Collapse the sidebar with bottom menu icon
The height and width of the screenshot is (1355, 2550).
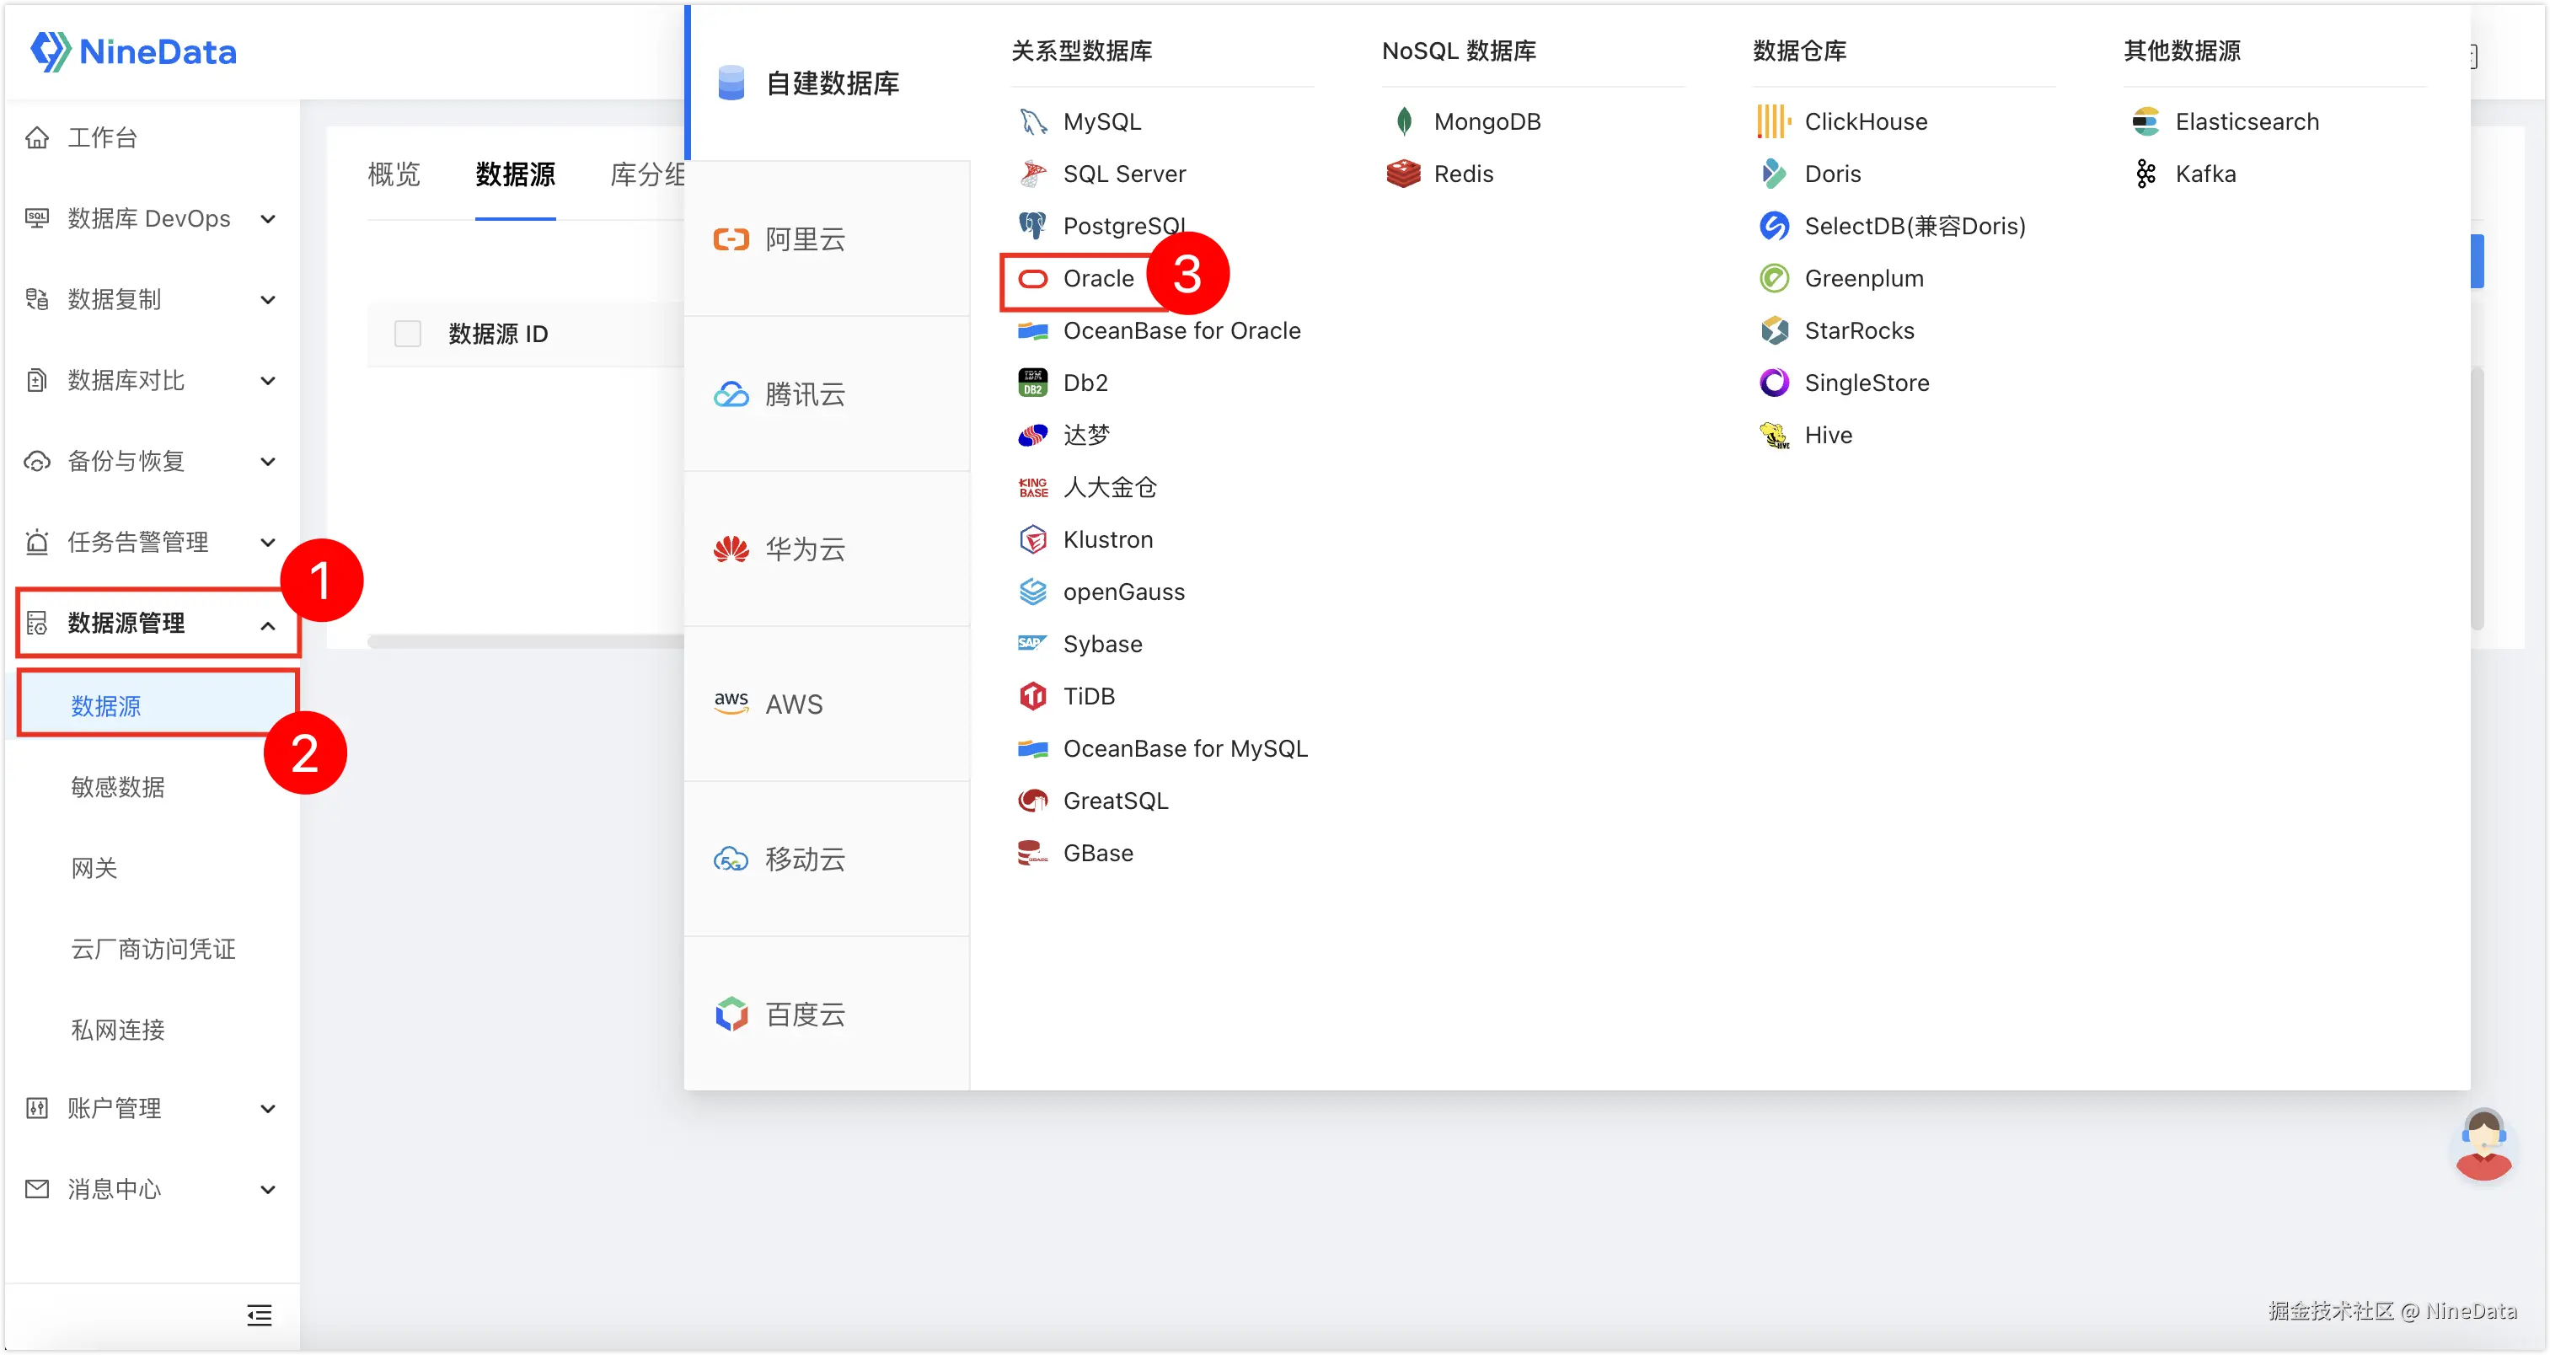tap(259, 1315)
